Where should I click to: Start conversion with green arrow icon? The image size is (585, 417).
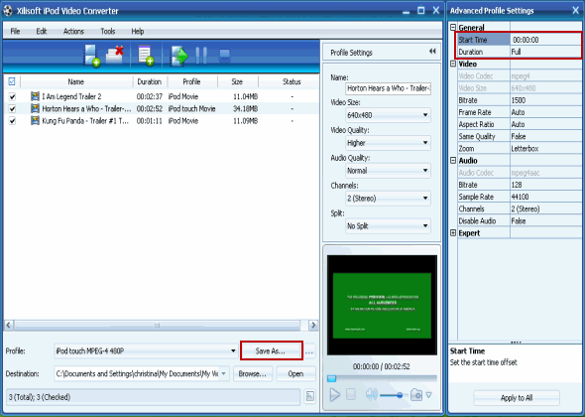[x=179, y=56]
